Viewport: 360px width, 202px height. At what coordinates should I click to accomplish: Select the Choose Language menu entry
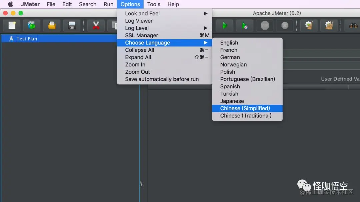pos(164,43)
